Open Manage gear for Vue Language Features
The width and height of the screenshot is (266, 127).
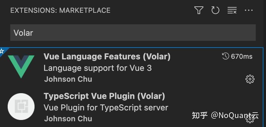pyautogui.click(x=250, y=79)
